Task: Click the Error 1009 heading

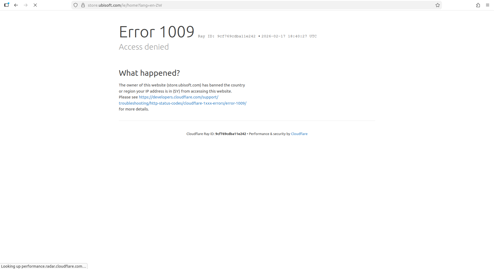Action: tap(156, 32)
